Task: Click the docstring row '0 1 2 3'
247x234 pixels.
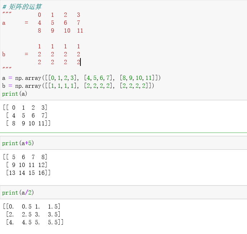Action: click(59, 15)
